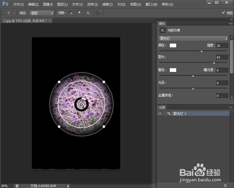Reset current light with circular arrow icon

tap(98, 13)
